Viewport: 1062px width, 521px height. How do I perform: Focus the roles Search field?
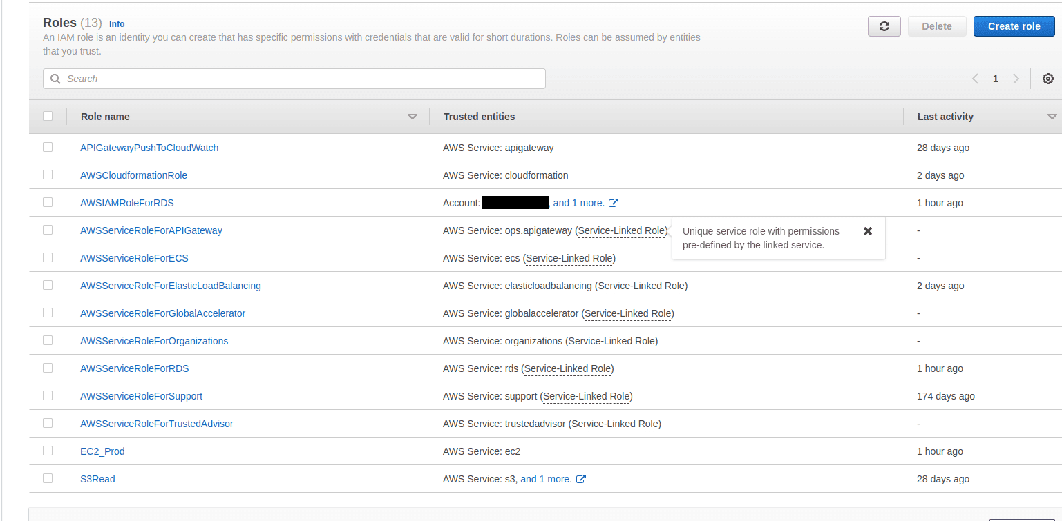click(x=294, y=79)
